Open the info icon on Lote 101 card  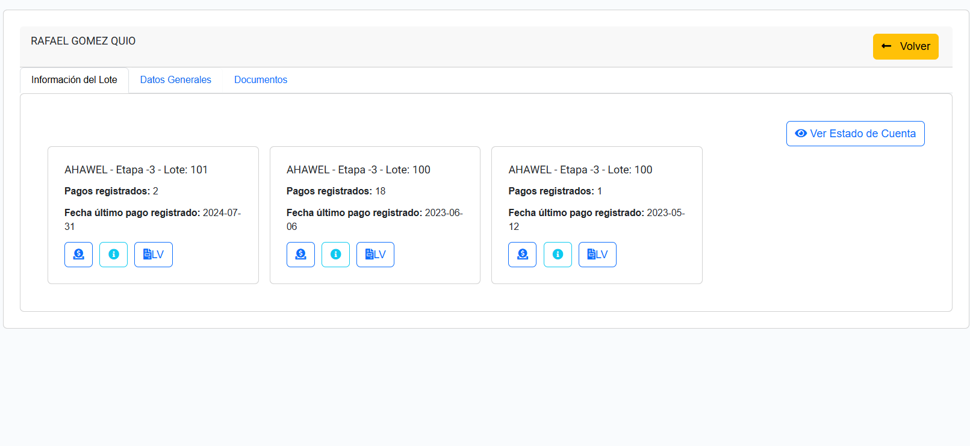point(113,255)
